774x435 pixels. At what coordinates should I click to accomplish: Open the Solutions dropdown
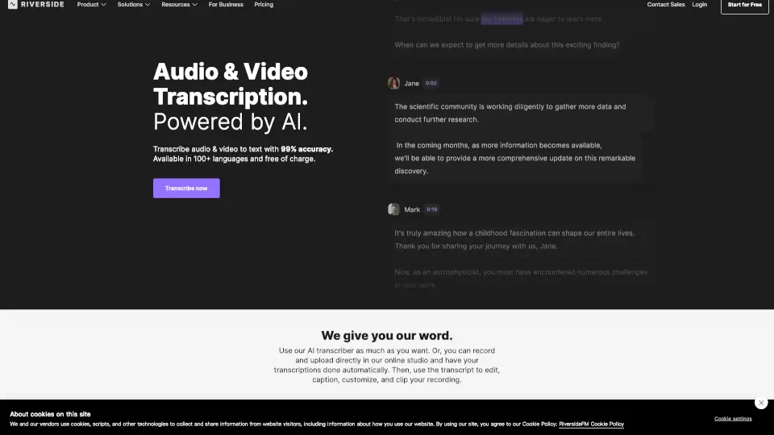click(134, 5)
